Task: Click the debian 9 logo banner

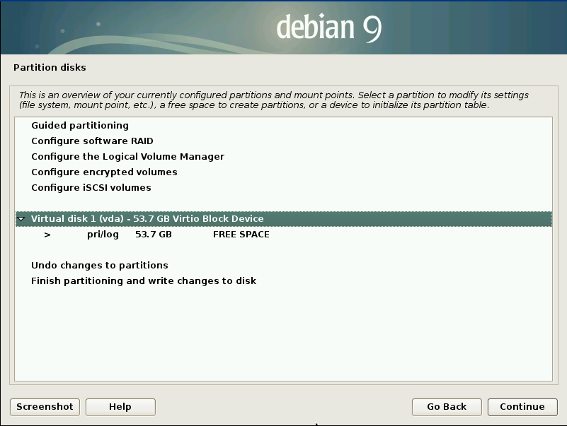Action: pyautogui.click(x=328, y=28)
